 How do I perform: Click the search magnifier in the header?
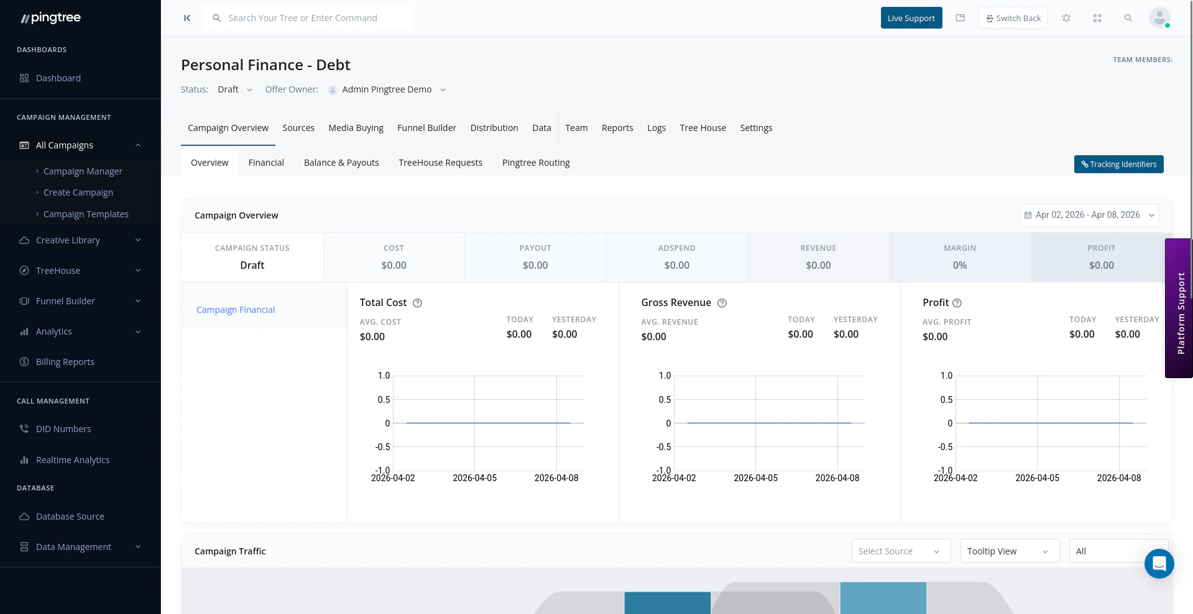pyautogui.click(x=1128, y=18)
